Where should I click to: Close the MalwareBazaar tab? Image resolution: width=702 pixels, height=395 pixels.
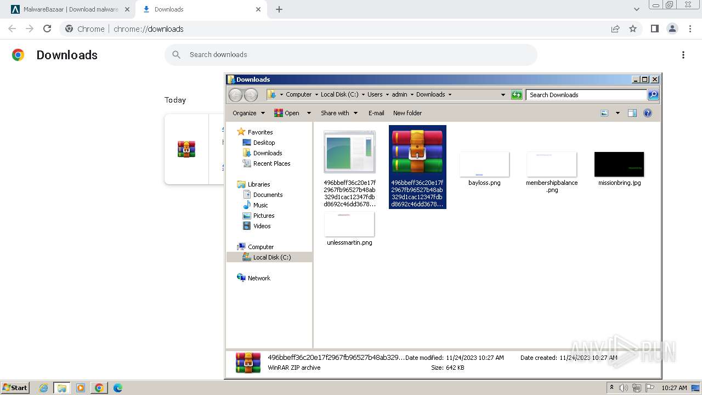127,9
